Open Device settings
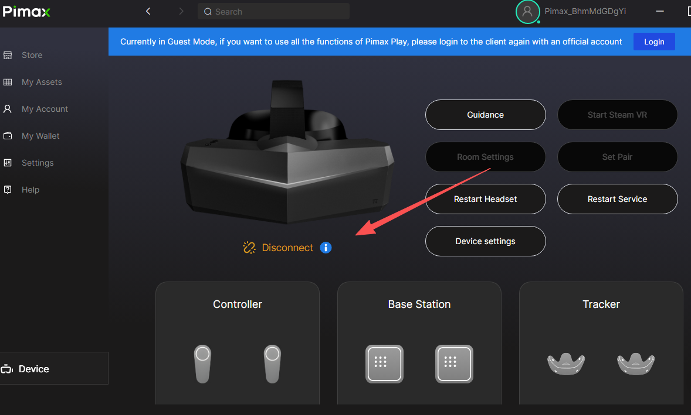Viewport: 691px width, 415px height. [x=485, y=241]
